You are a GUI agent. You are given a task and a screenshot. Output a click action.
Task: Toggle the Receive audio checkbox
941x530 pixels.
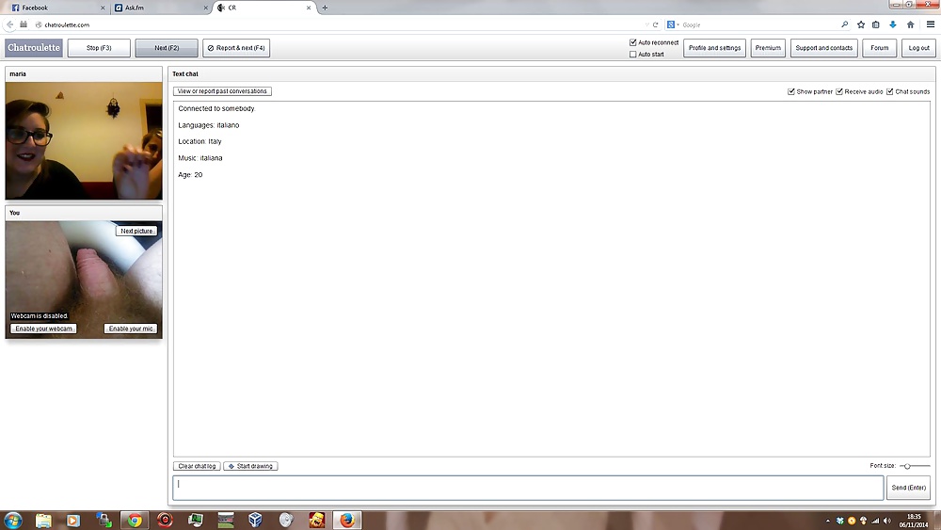[839, 91]
